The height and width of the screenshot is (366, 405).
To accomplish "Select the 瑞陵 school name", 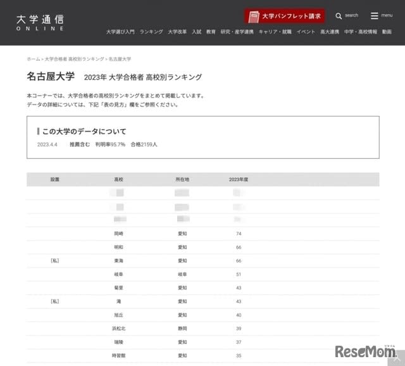I will 118,342.
